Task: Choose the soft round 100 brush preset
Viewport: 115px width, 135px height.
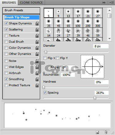Action: pyautogui.click(x=78, y=23)
